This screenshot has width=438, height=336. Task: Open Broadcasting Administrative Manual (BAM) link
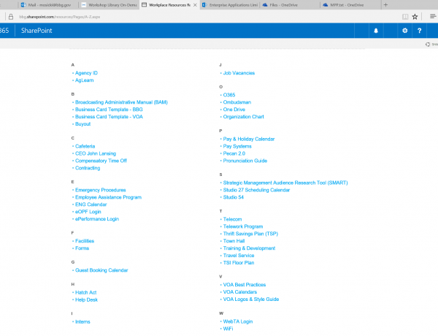121,102
